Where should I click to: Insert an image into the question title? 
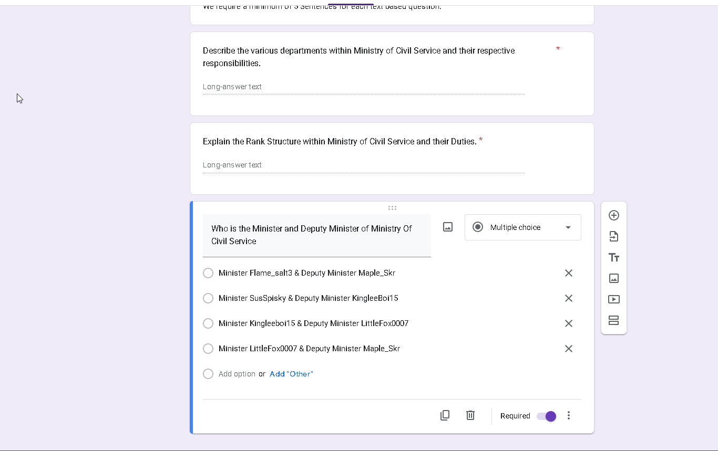point(448,227)
